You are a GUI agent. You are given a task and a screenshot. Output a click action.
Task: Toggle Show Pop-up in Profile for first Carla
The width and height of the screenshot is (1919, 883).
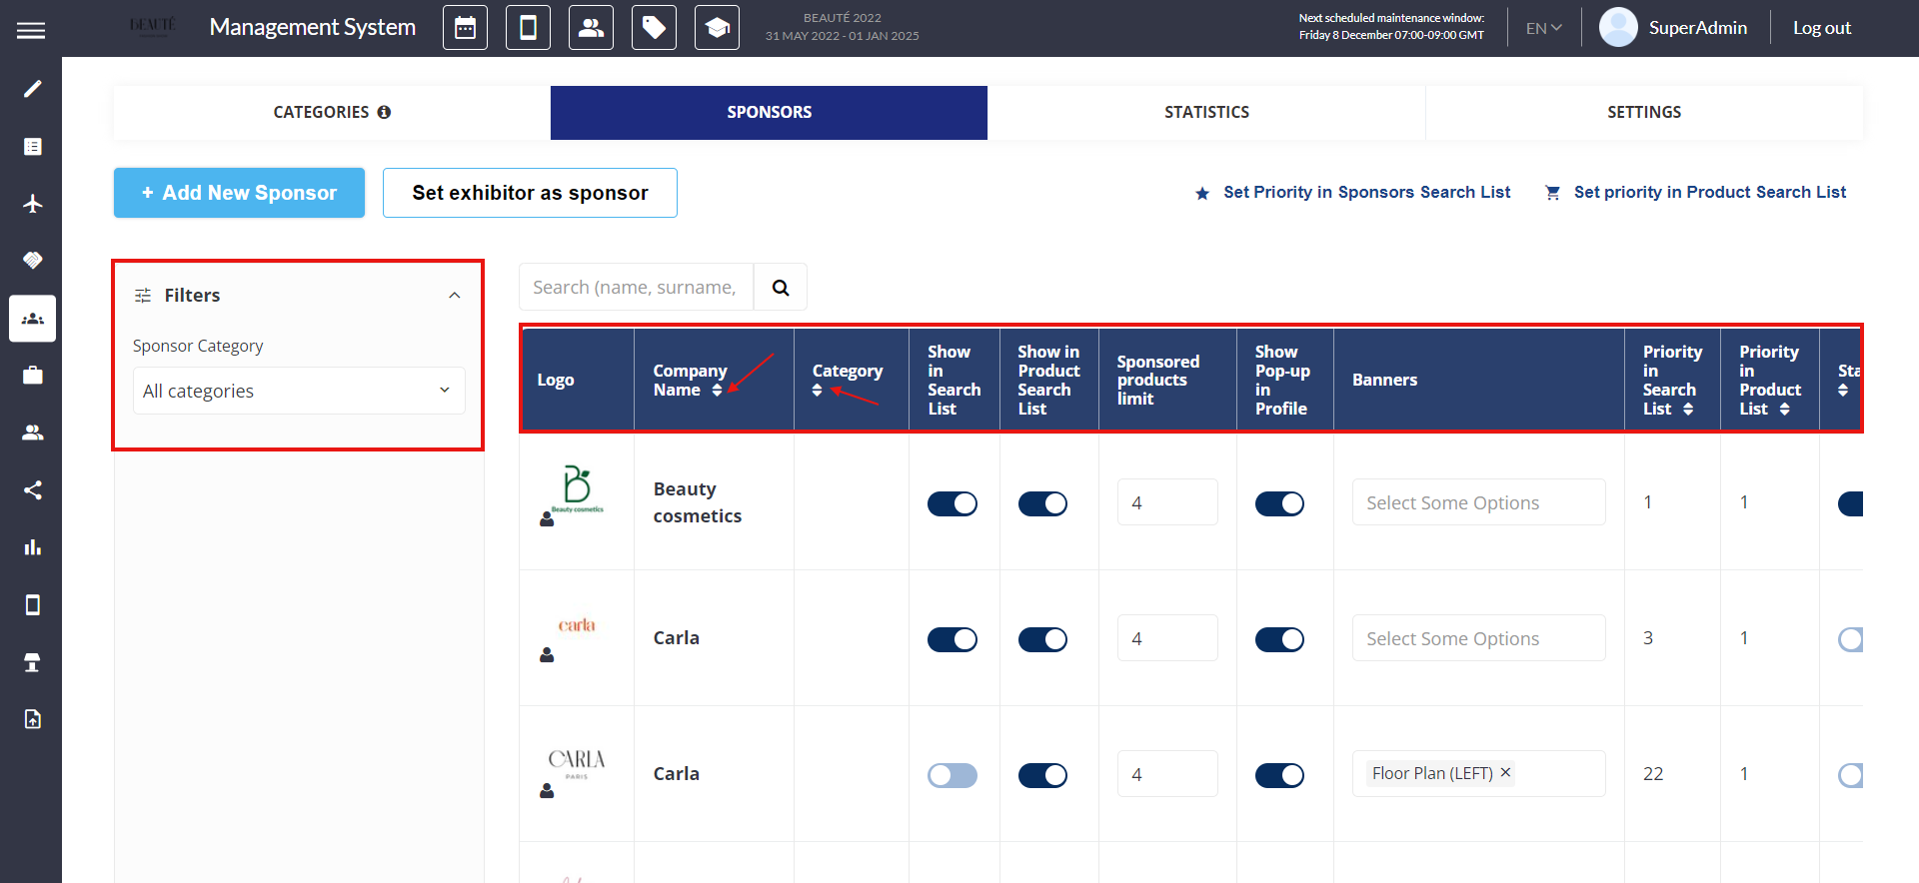[1279, 639]
